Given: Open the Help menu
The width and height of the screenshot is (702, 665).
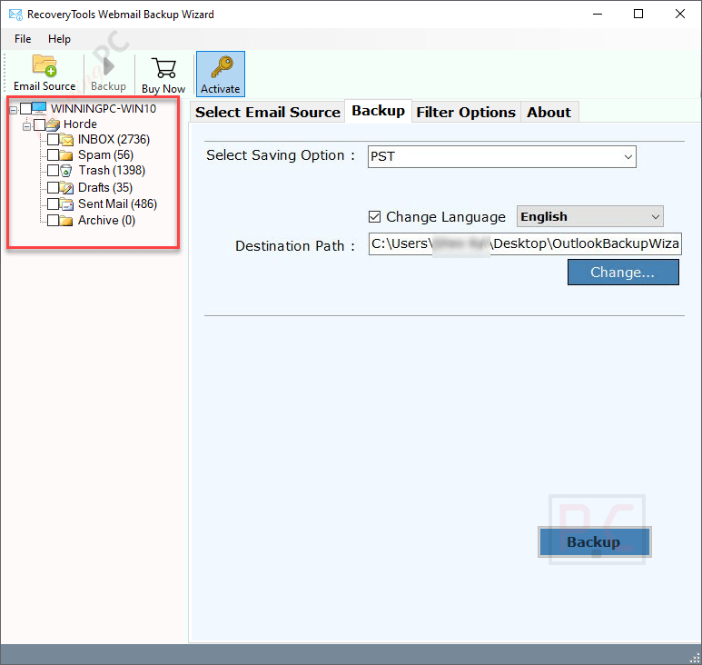Looking at the screenshot, I should (x=59, y=39).
